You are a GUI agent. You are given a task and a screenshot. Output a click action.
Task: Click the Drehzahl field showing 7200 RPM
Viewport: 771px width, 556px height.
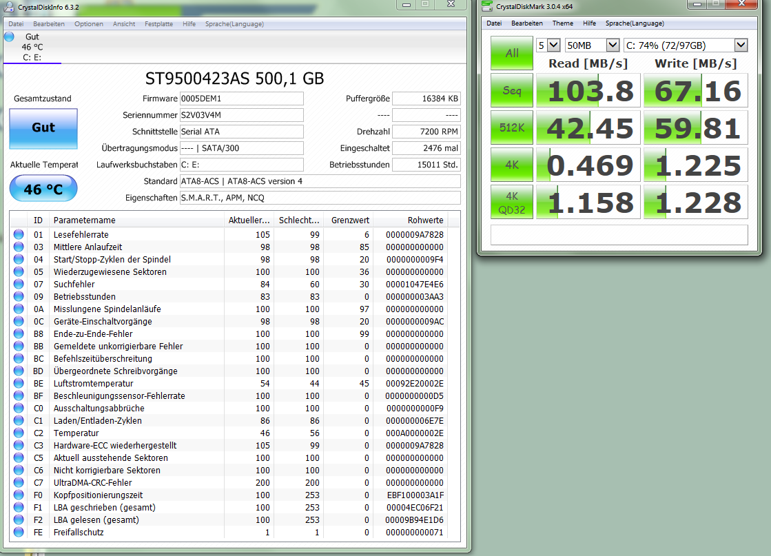coord(426,132)
